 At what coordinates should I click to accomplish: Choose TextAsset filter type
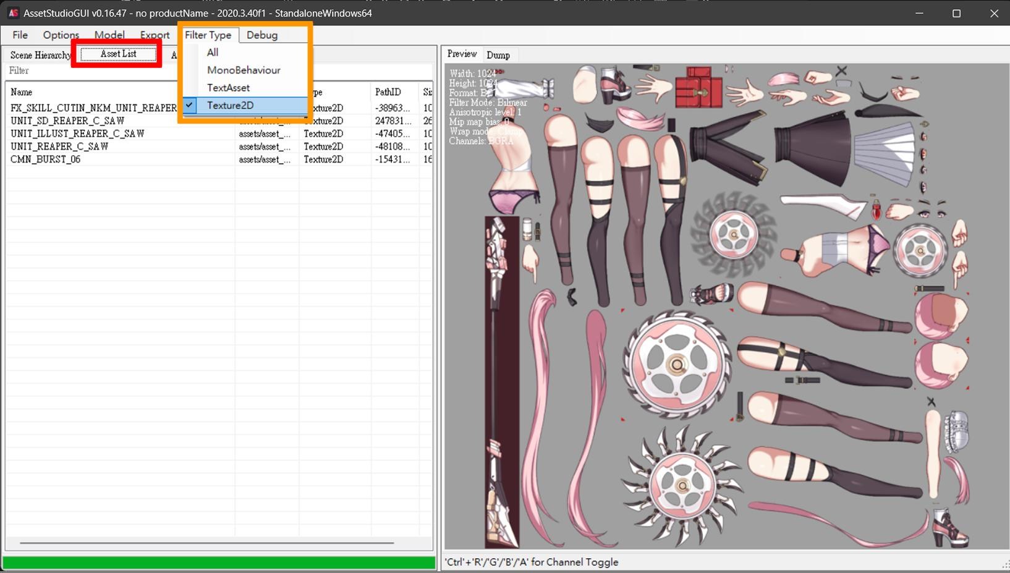point(228,88)
